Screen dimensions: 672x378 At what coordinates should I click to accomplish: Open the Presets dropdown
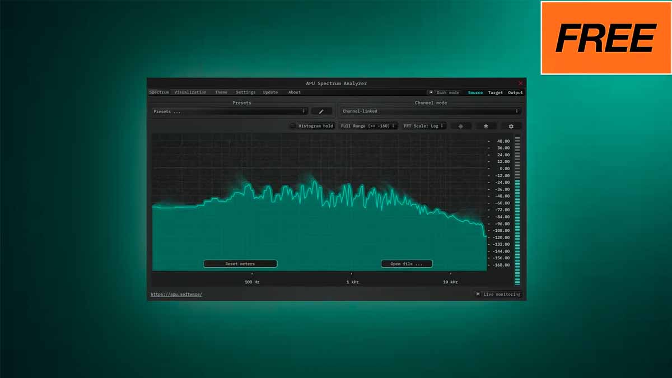pos(230,111)
